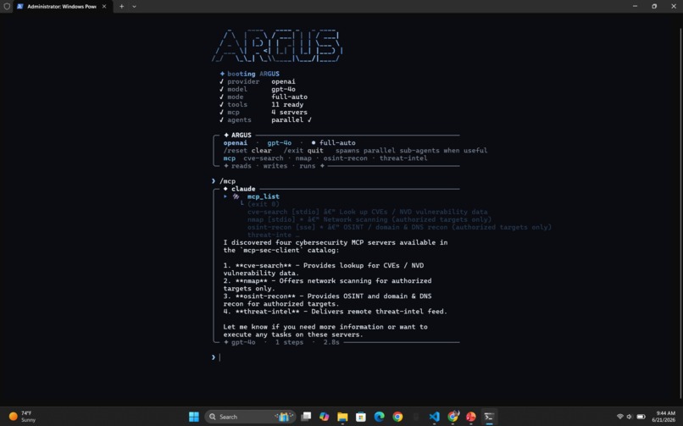Image resolution: width=683 pixels, height=426 pixels.
Task: Click the '/exit quit' command hint
Action: pos(303,151)
